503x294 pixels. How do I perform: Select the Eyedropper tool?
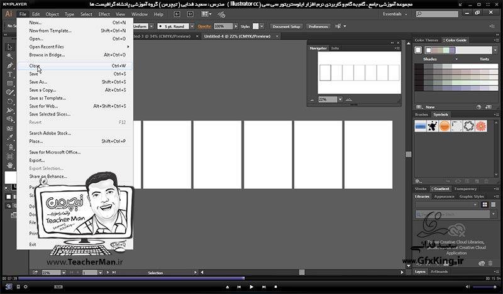click(10, 138)
